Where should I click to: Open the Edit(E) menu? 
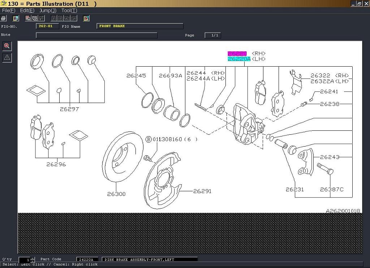tap(27, 10)
